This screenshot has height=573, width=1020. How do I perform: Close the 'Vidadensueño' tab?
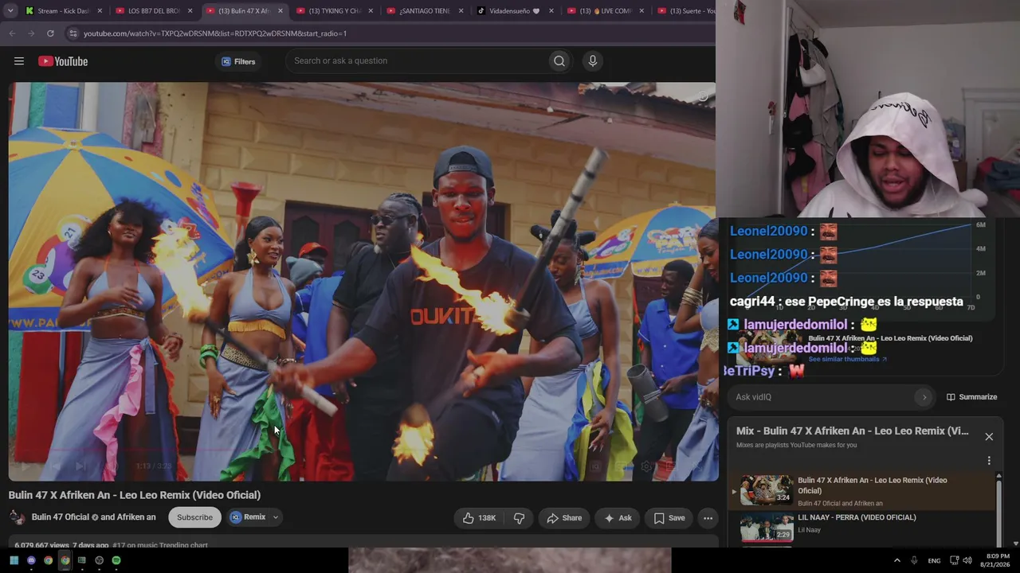551,11
